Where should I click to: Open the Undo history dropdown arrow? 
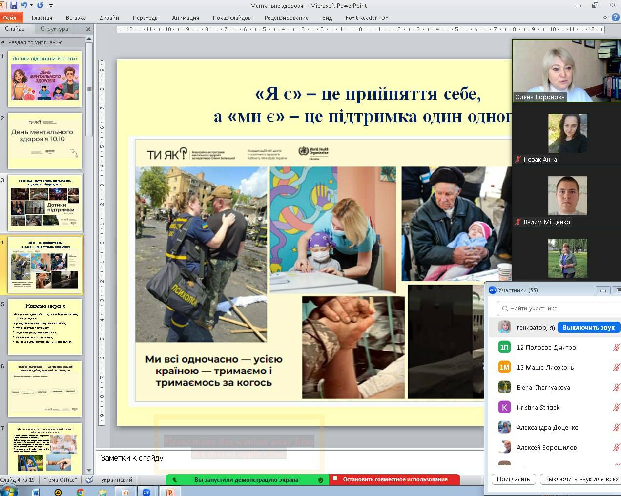coord(31,5)
